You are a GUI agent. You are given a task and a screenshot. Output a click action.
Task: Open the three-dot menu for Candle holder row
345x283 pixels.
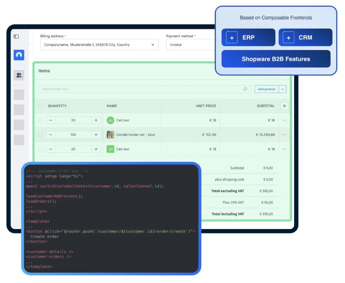[x=284, y=135]
